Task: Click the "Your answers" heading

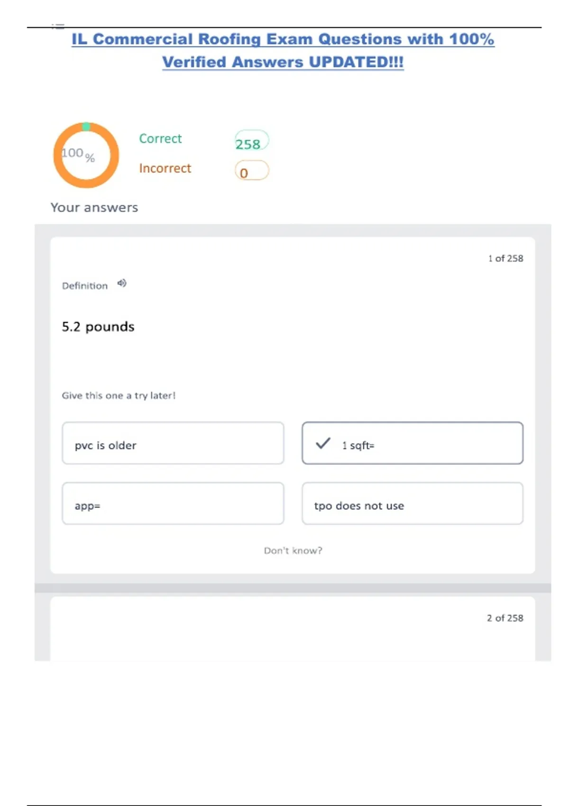Action: pos(94,208)
